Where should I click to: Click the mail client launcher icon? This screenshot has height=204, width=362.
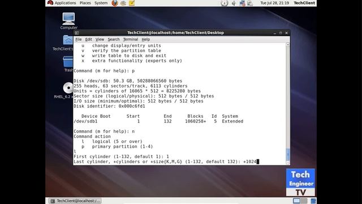(123, 3)
